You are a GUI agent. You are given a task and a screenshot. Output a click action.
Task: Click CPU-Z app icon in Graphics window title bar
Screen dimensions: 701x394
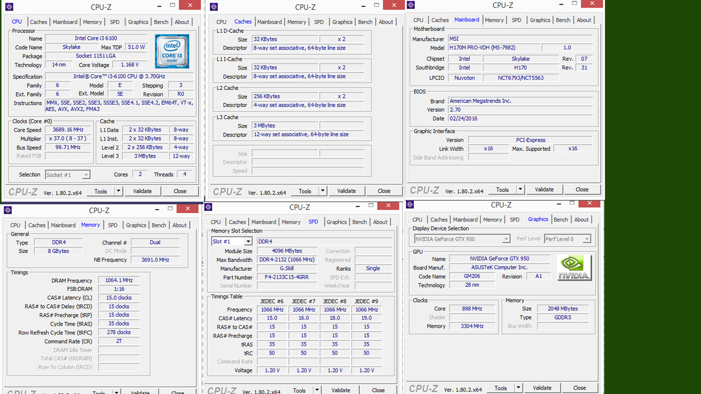tap(410, 204)
